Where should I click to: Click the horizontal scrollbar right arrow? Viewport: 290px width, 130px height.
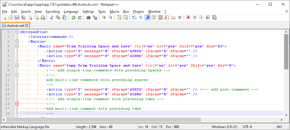point(281,120)
